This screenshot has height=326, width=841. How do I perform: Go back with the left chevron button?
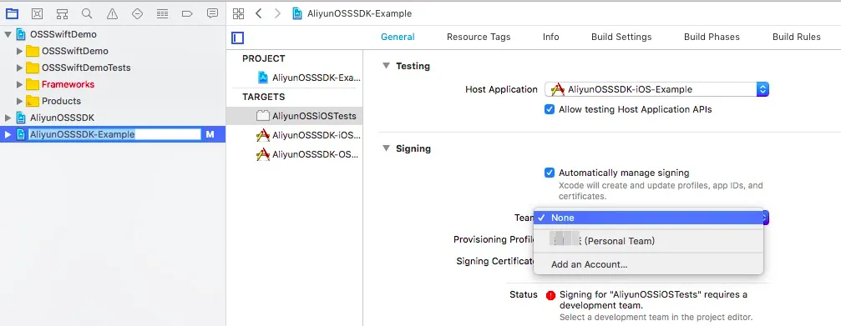click(259, 14)
